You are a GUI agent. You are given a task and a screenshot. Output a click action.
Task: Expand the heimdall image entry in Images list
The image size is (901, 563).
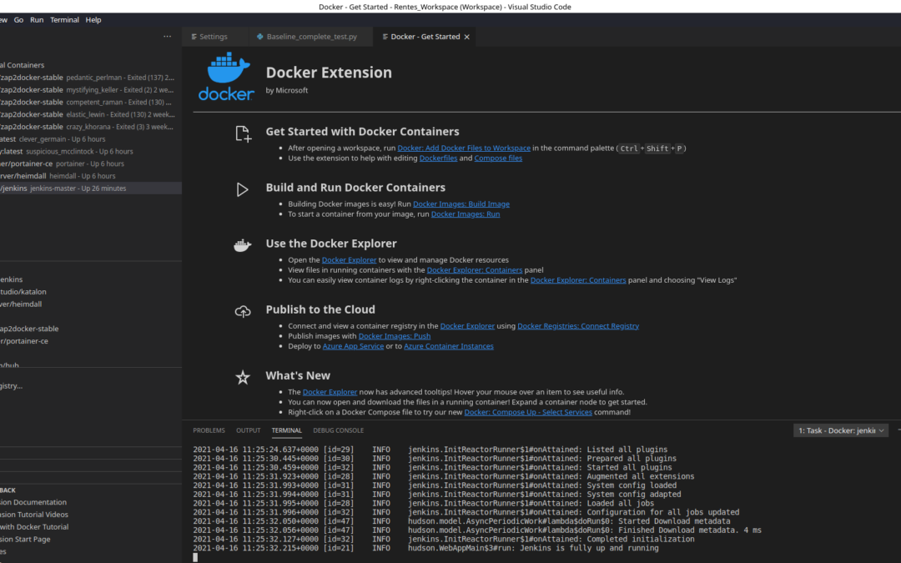point(91,304)
